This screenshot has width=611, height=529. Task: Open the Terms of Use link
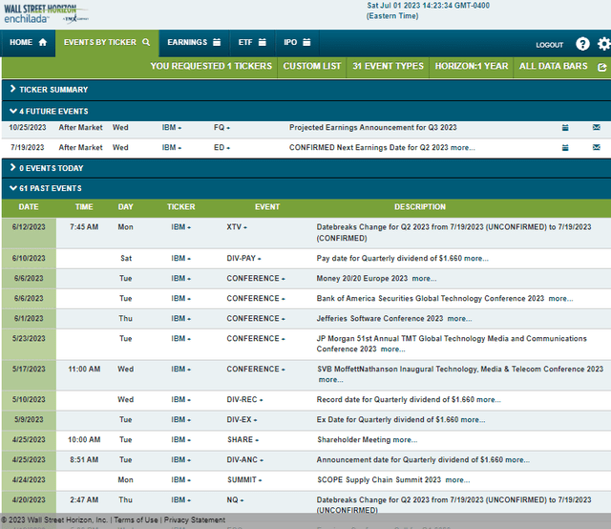(x=136, y=520)
